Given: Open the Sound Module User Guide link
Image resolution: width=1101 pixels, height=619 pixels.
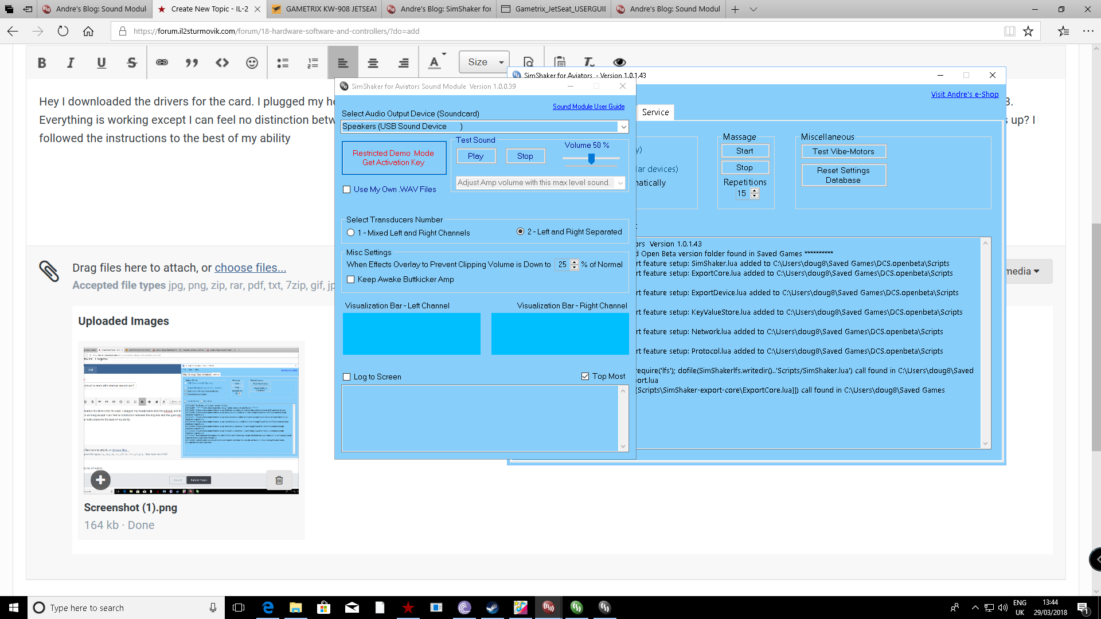Looking at the screenshot, I should click(x=588, y=107).
